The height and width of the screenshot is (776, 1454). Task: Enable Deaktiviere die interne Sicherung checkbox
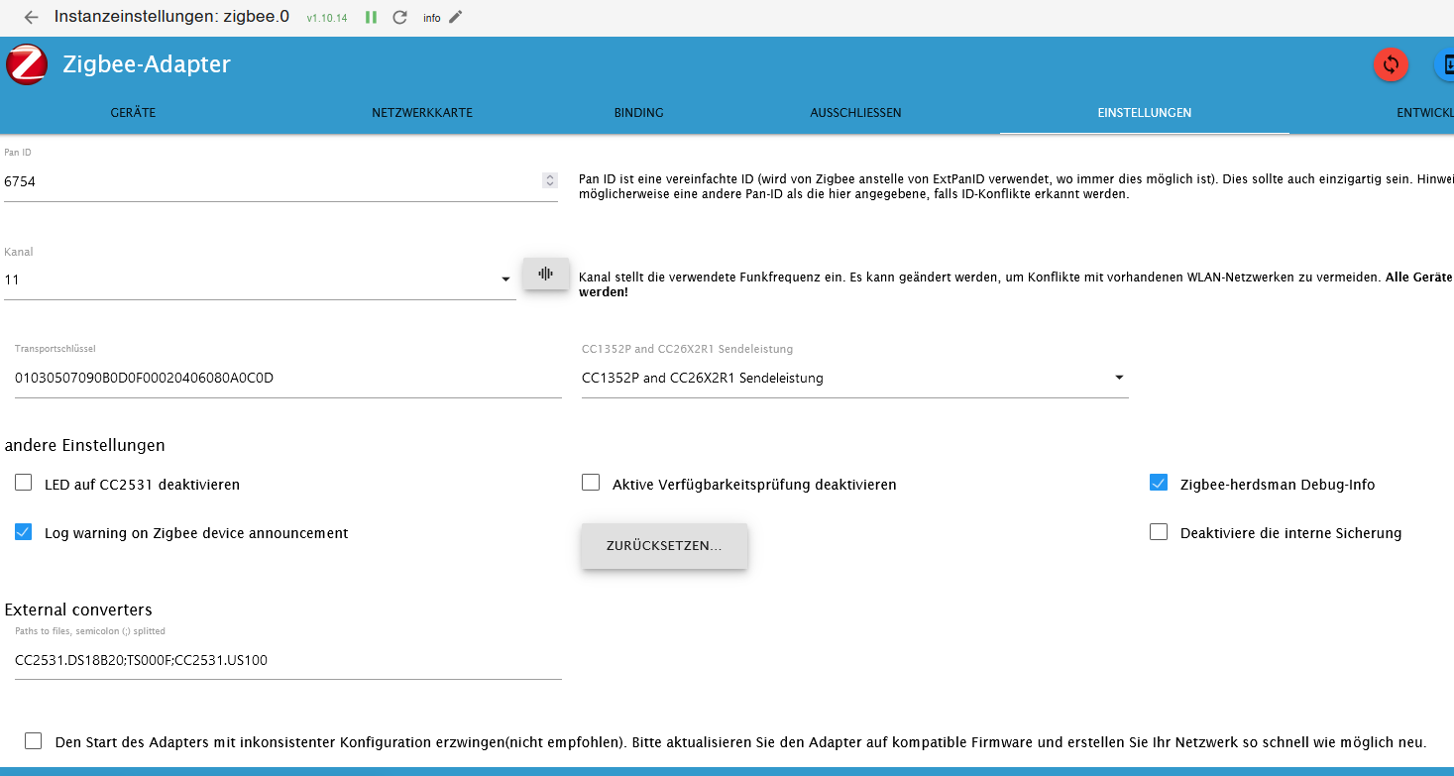pos(1159,532)
